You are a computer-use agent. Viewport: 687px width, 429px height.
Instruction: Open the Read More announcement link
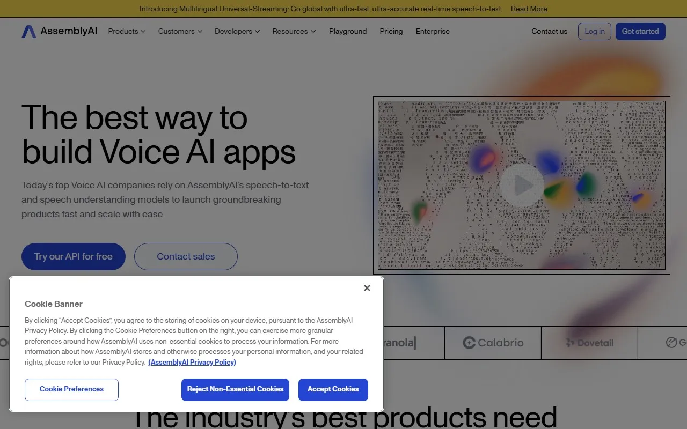[529, 9]
